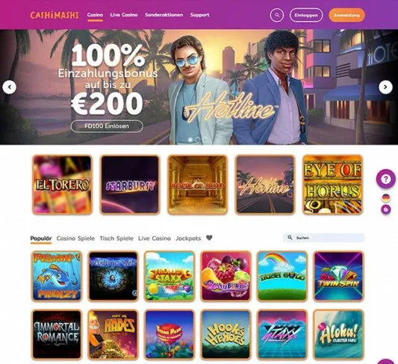The width and height of the screenshot is (398, 364).
Task: Select the first carousel dot indicator
Action: click(190, 139)
